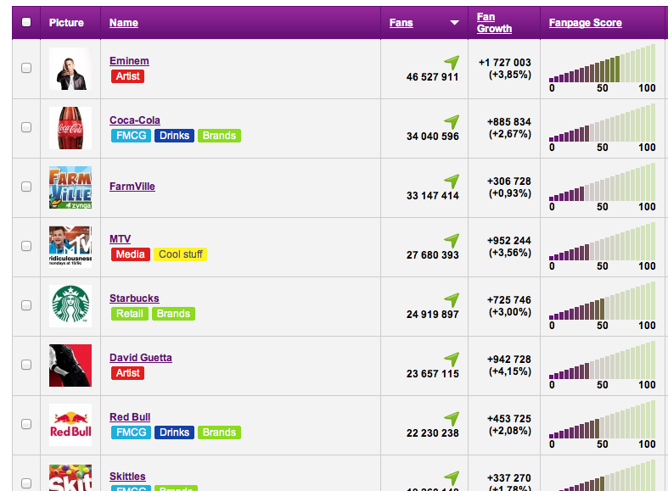Click green growth arrow in MTV row
Screen dimensions: 668x491
[452, 241]
